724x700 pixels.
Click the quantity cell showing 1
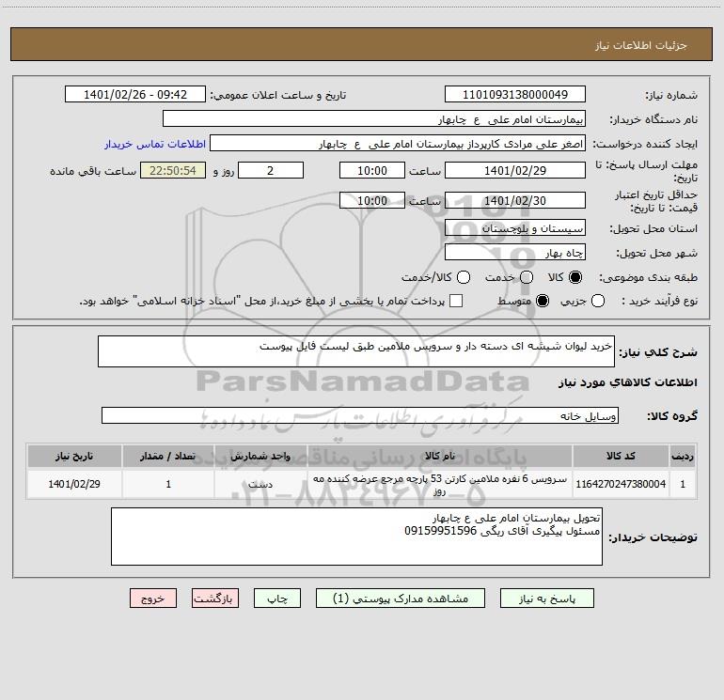point(168,484)
